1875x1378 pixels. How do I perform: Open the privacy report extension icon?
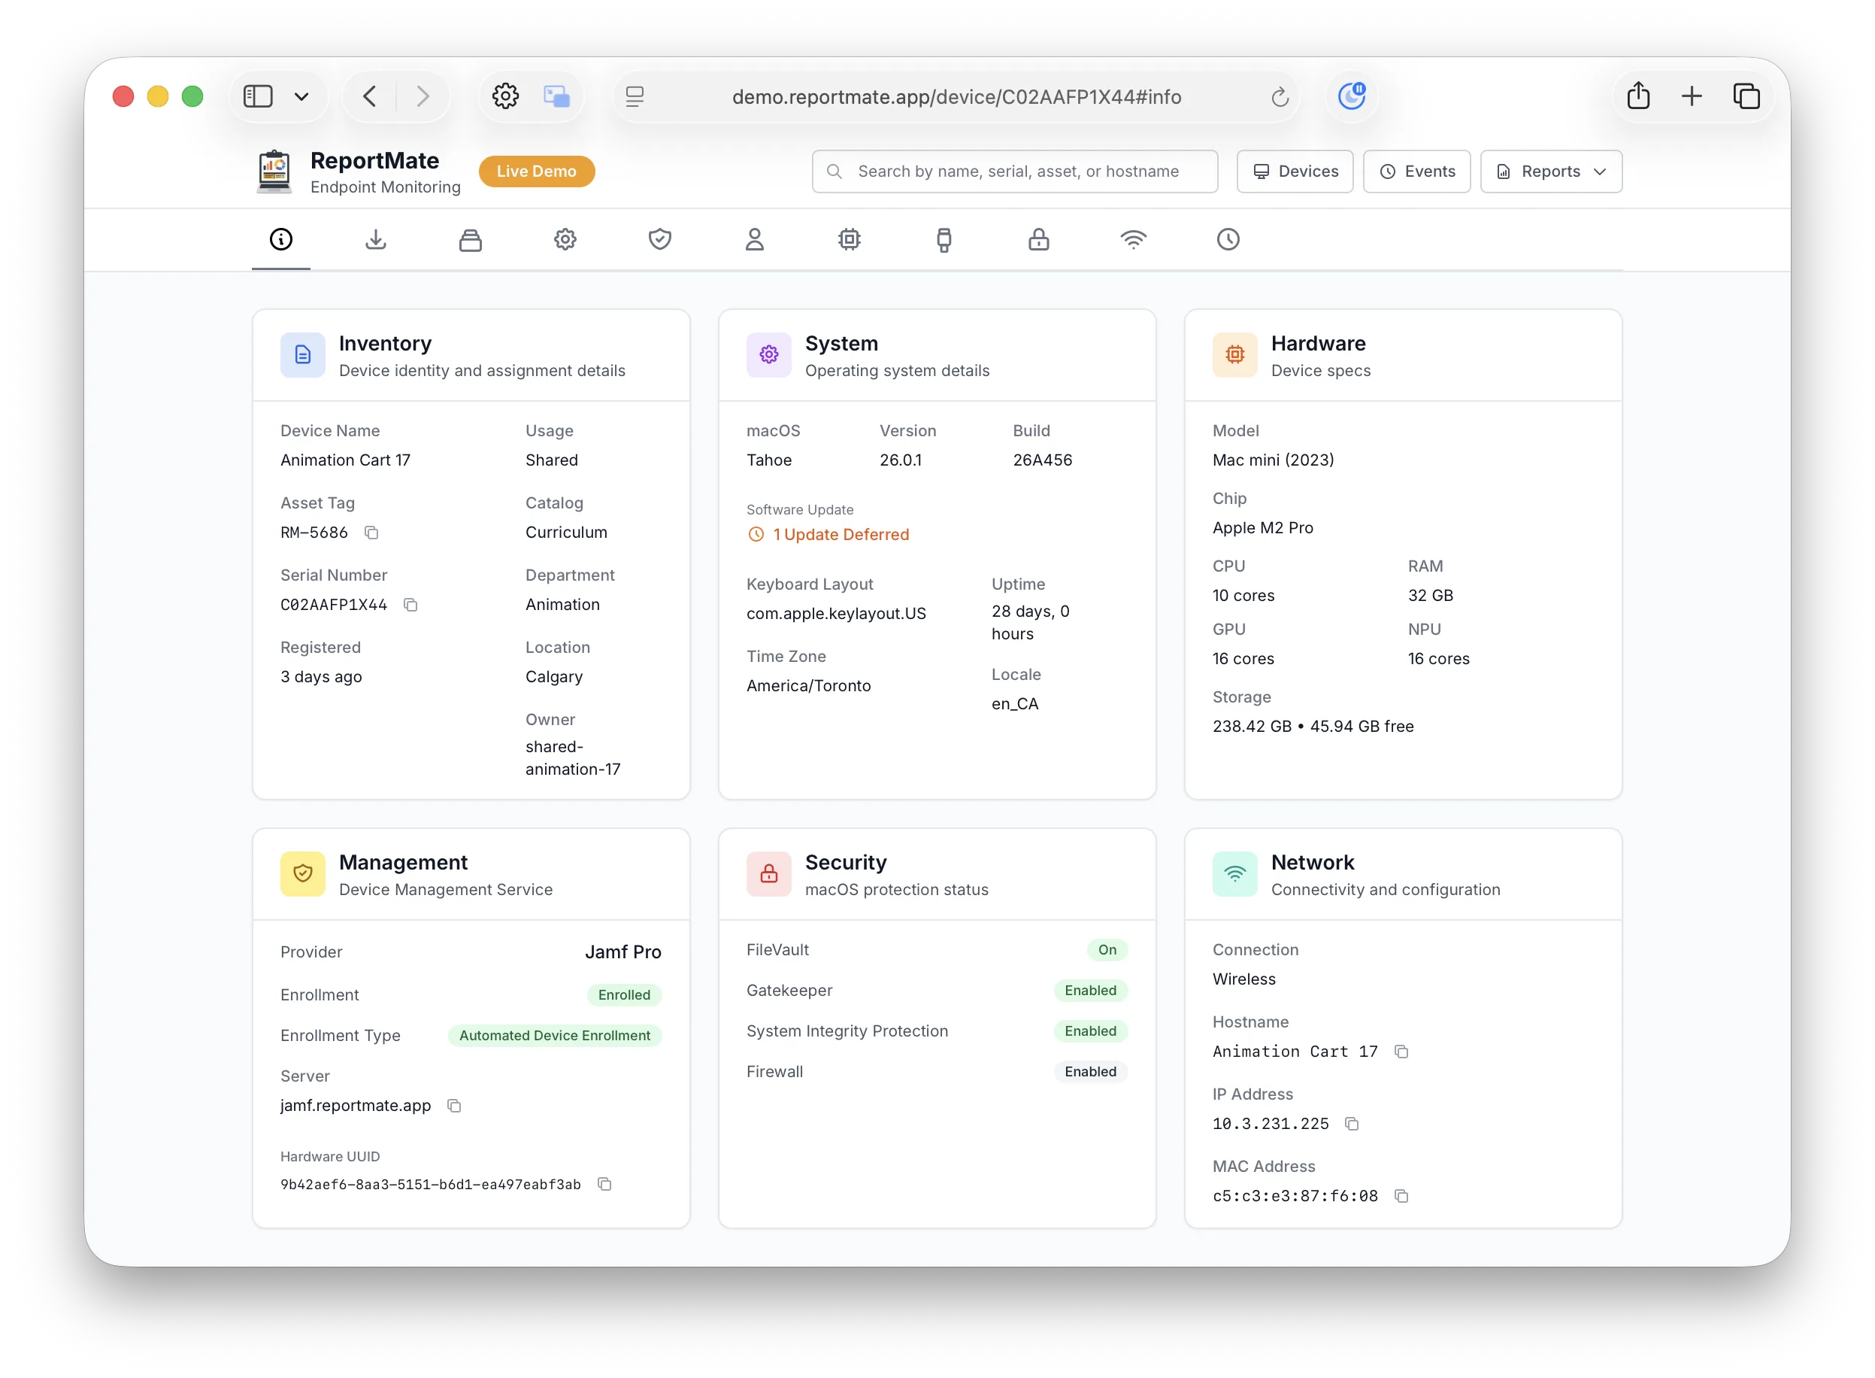point(1352,97)
